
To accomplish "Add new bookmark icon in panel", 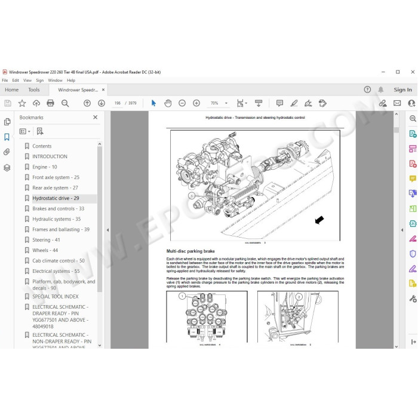I will click(40, 131).
